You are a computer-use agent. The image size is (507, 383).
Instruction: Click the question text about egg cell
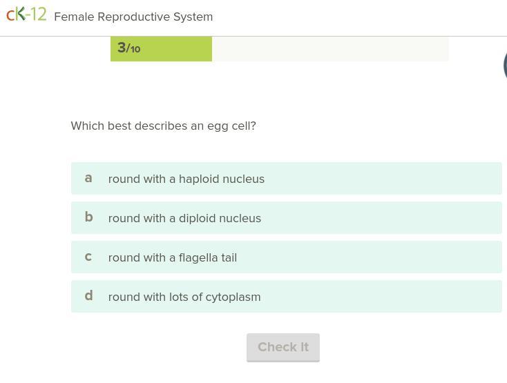(163, 126)
